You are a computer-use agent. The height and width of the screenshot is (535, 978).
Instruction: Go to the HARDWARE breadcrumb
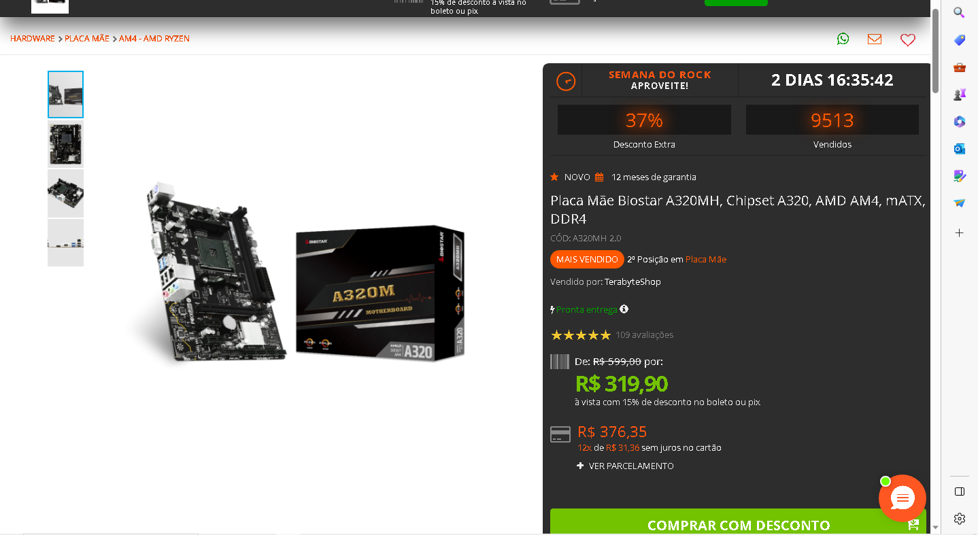point(33,39)
